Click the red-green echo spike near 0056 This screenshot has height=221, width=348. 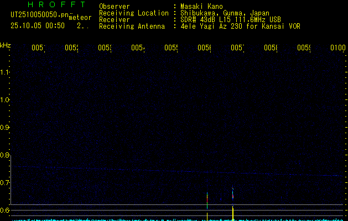click(207, 200)
